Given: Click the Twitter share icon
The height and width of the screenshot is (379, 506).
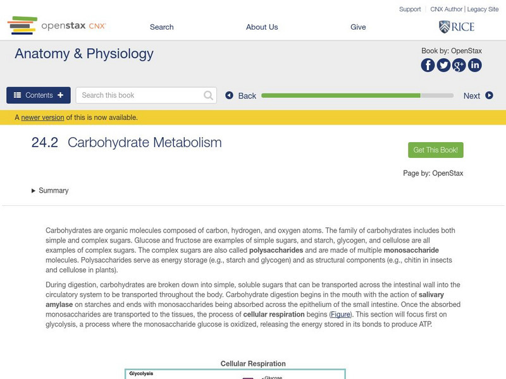Looking at the screenshot, I should (443, 65).
